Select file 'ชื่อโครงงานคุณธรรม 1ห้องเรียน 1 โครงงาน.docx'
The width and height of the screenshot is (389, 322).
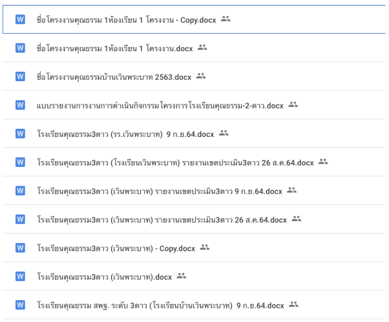click(x=194, y=48)
